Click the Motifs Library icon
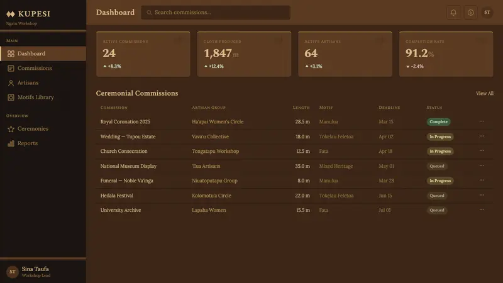503x283 pixels. pyautogui.click(x=11, y=97)
